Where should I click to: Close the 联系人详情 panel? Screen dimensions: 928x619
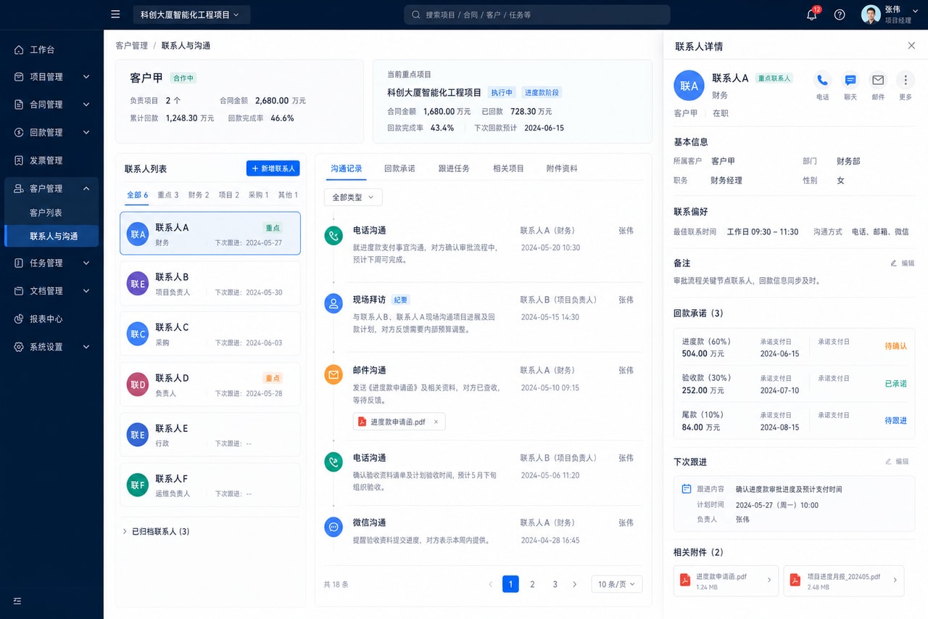[x=911, y=46]
